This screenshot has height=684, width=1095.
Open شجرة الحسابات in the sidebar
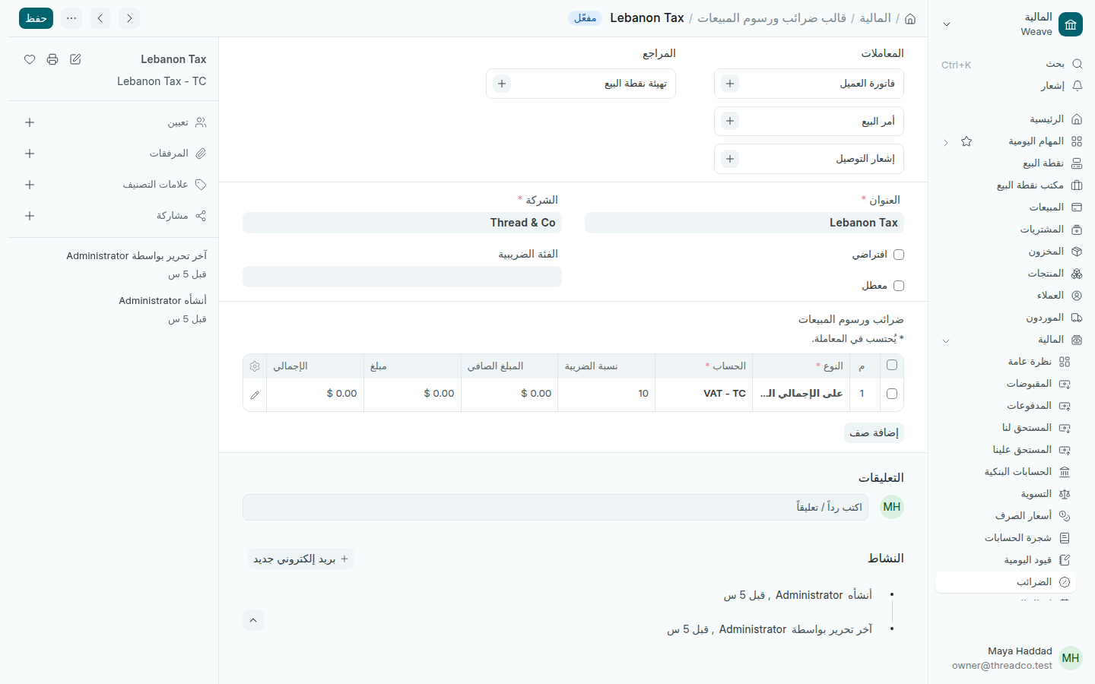pyautogui.click(x=1005, y=538)
